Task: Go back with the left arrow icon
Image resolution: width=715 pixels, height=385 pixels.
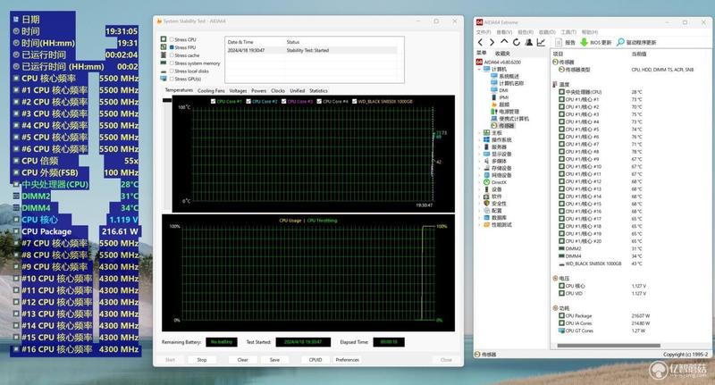Action: coord(480,42)
